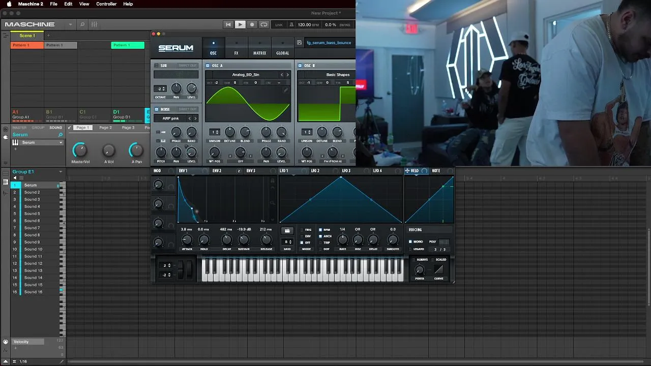Open Analog_BD_Sin wavetable menu
This screenshot has width=651, height=366.
(x=246, y=75)
